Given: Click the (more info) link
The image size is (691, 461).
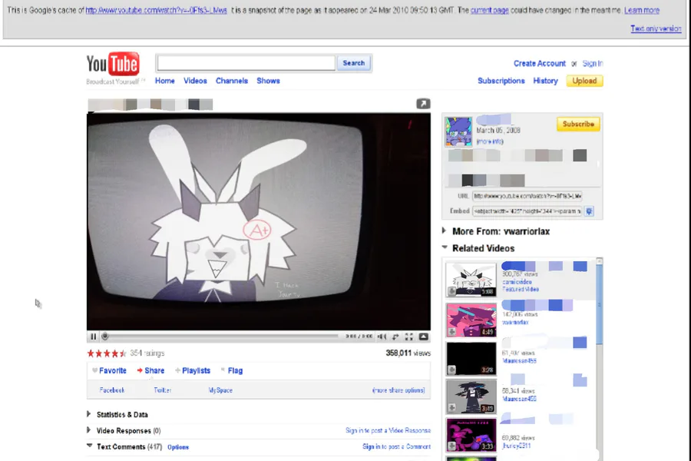Looking at the screenshot, I should [490, 141].
